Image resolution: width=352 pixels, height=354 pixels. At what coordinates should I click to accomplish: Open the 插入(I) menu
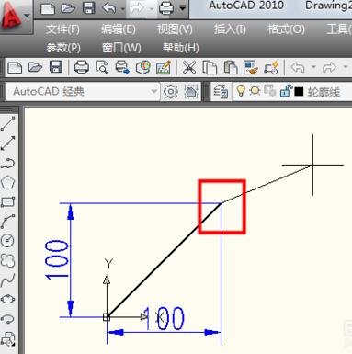230,29
